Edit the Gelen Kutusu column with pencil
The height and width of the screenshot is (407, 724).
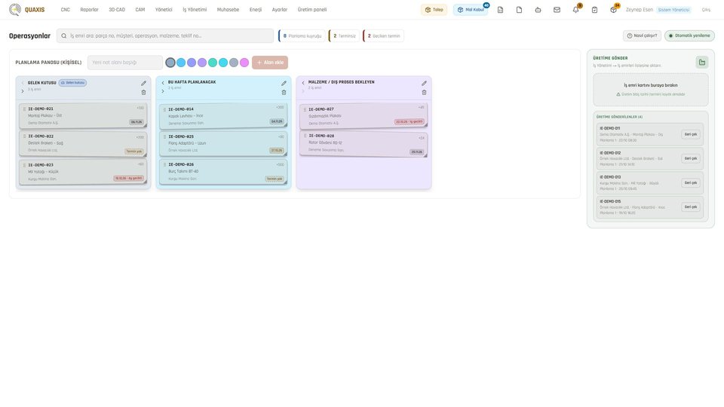coord(143,84)
